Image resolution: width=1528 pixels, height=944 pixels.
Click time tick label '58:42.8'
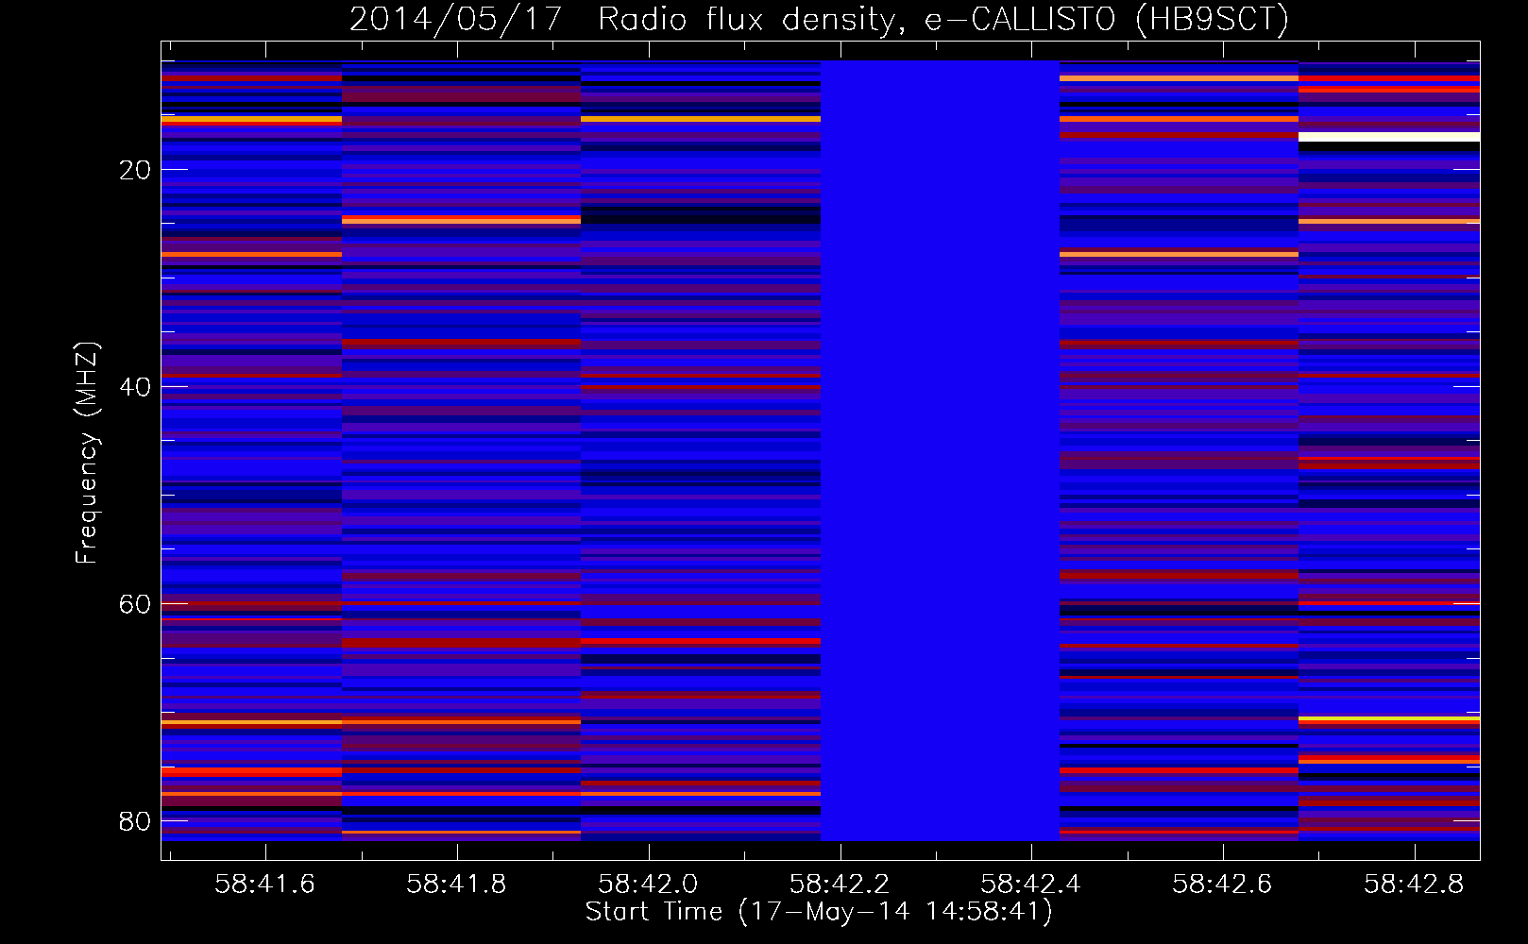tap(1414, 884)
